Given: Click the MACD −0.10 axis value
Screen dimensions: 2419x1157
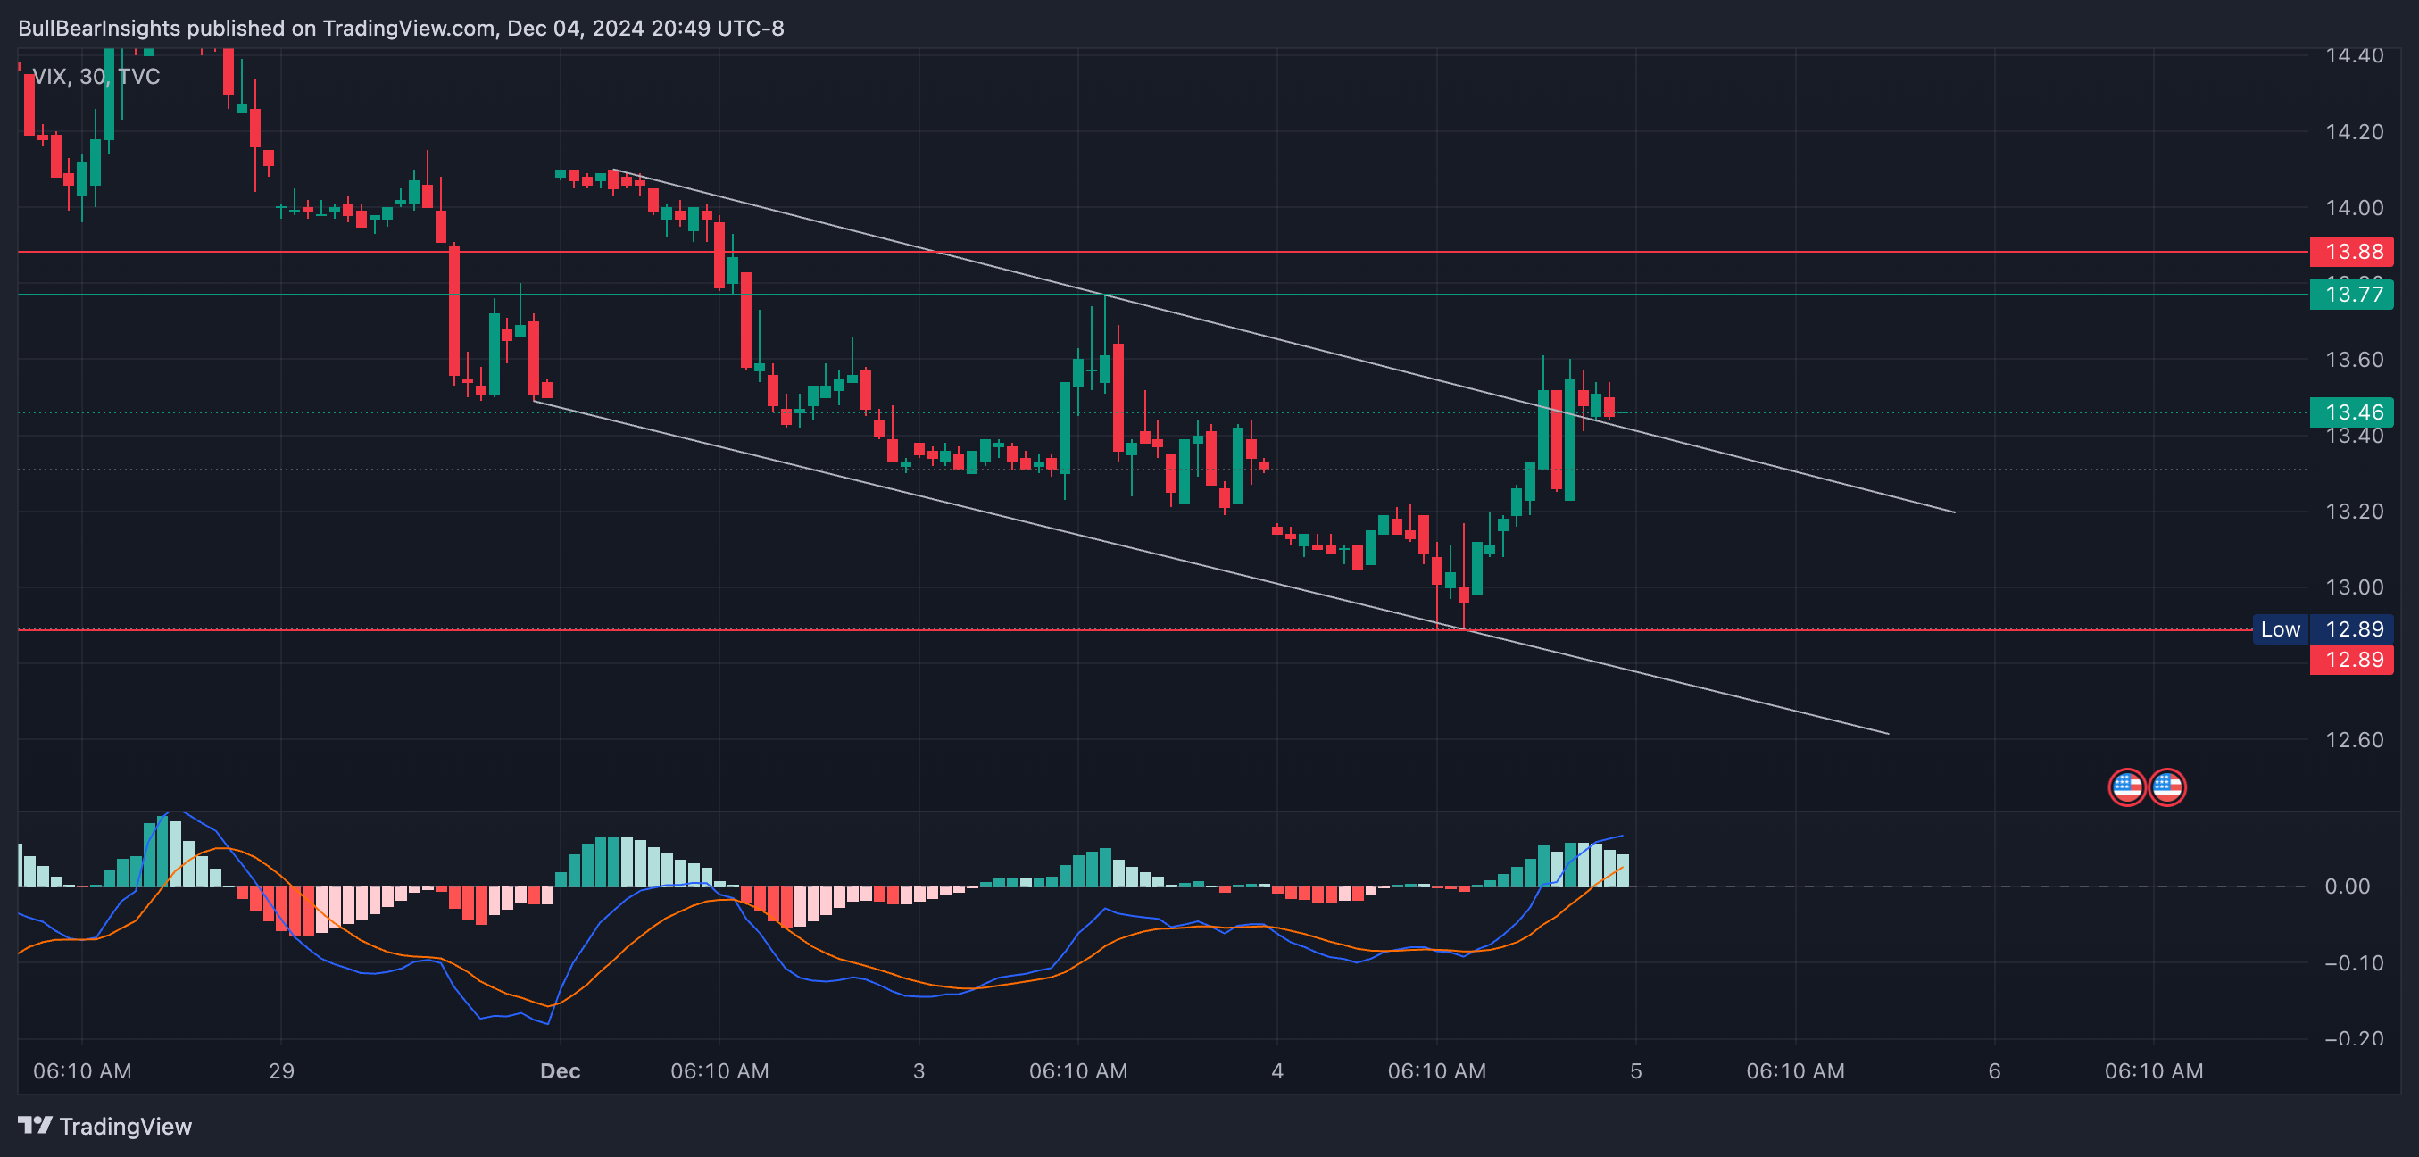Looking at the screenshot, I should click(x=2354, y=962).
